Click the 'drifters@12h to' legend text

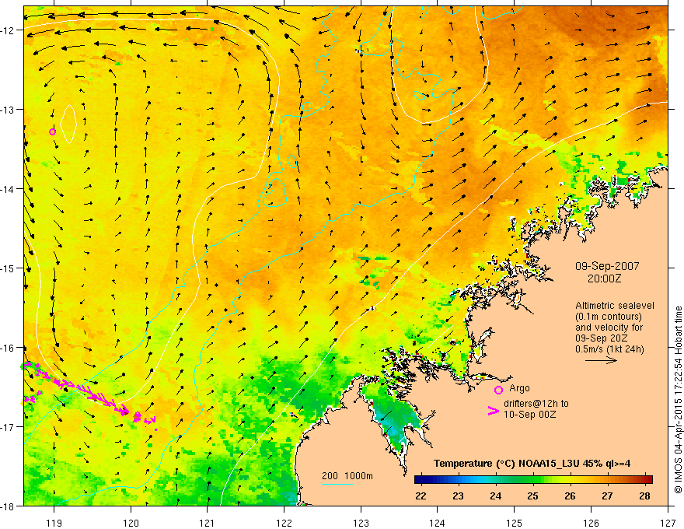coord(536,404)
